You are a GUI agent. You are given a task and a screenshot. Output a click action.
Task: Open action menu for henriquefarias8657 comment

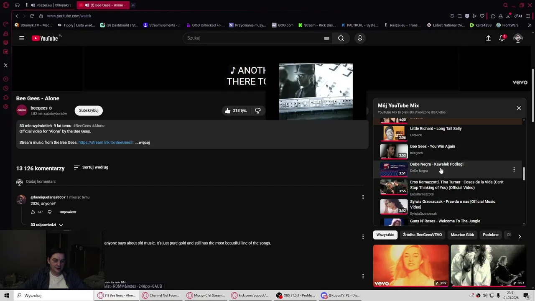(x=363, y=197)
